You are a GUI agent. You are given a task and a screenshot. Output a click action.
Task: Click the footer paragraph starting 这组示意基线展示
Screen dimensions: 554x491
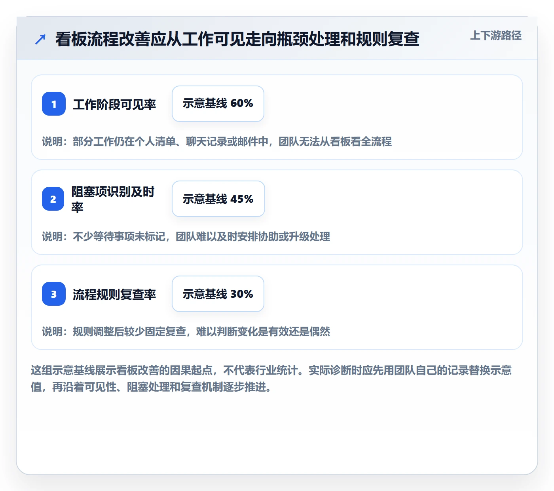[271, 379]
